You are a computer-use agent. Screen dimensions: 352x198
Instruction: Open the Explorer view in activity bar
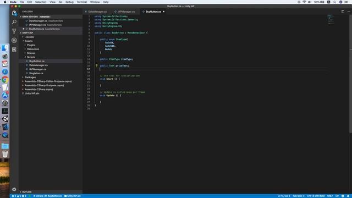click(14, 13)
